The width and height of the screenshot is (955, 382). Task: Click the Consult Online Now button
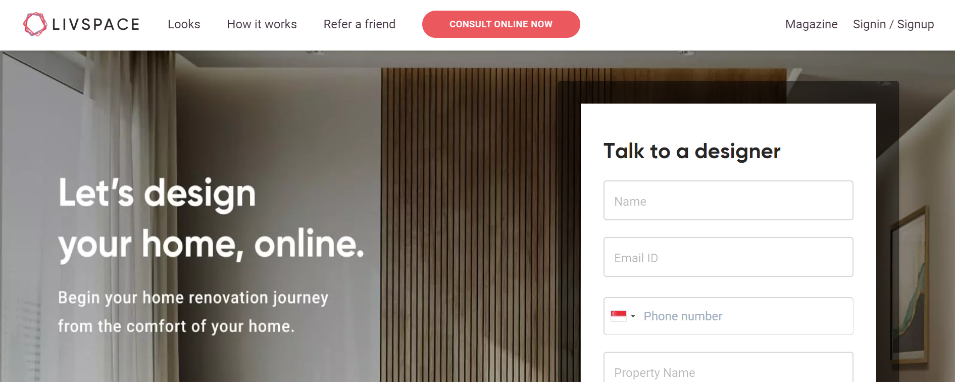point(501,24)
